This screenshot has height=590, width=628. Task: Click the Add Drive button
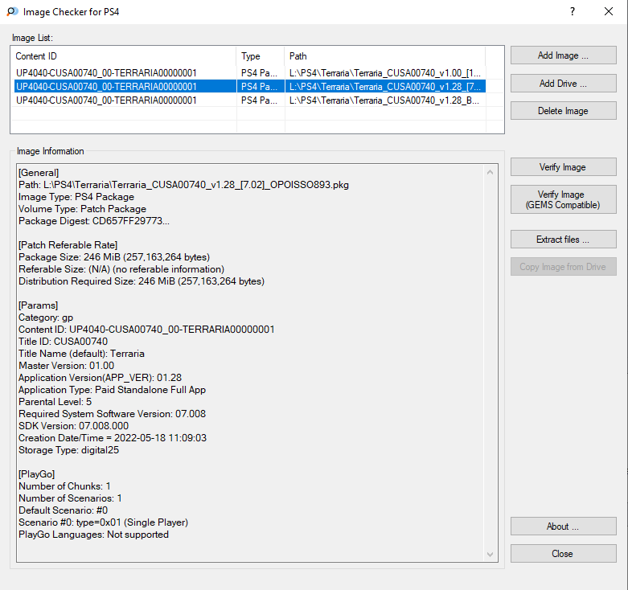[563, 84]
